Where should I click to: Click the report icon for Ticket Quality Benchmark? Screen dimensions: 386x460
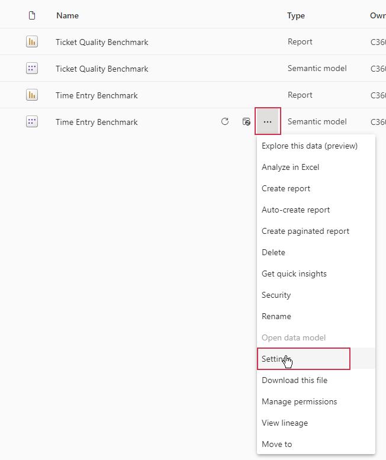[32, 42]
